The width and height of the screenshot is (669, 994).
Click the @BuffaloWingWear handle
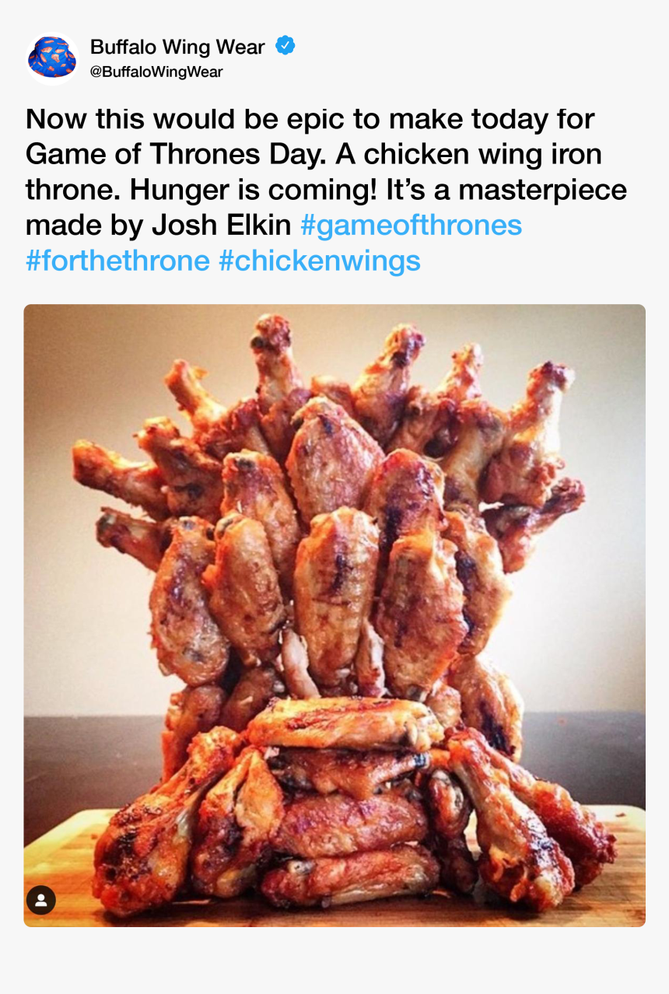coord(156,71)
